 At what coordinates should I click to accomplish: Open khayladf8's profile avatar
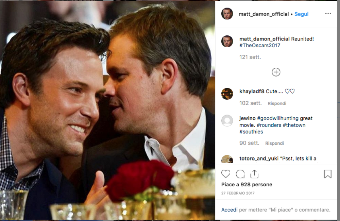227,94
